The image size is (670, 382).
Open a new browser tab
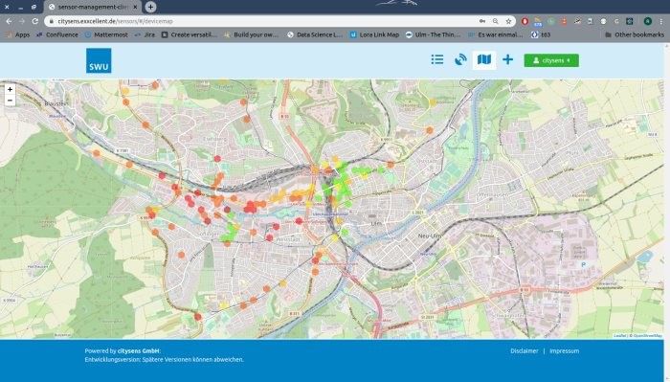(150, 7)
